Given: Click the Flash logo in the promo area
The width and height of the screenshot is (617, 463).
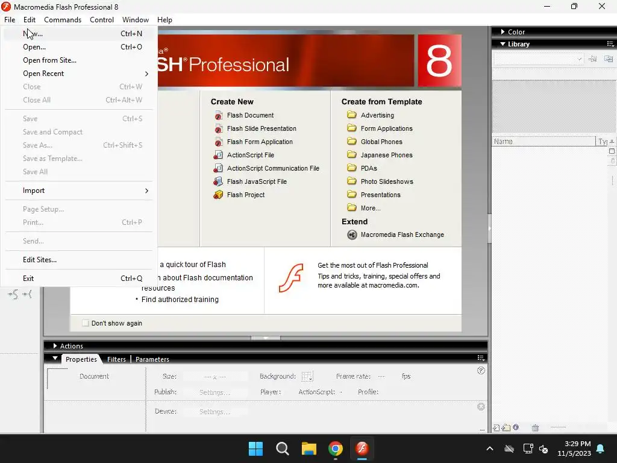Looking at the screenshot, I should [x=291, y=278].
